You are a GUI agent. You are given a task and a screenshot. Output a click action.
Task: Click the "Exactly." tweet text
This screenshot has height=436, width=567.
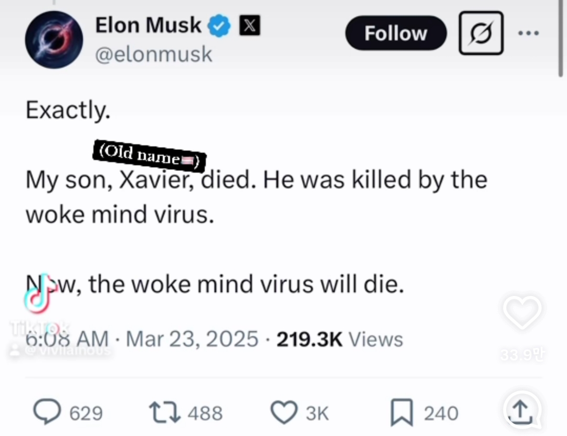pyautogui.click(x=68, y=110)
